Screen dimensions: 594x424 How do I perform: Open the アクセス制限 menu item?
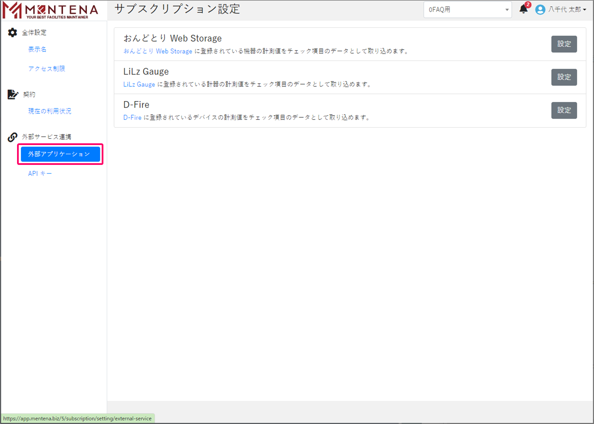(x=47, y=69)
